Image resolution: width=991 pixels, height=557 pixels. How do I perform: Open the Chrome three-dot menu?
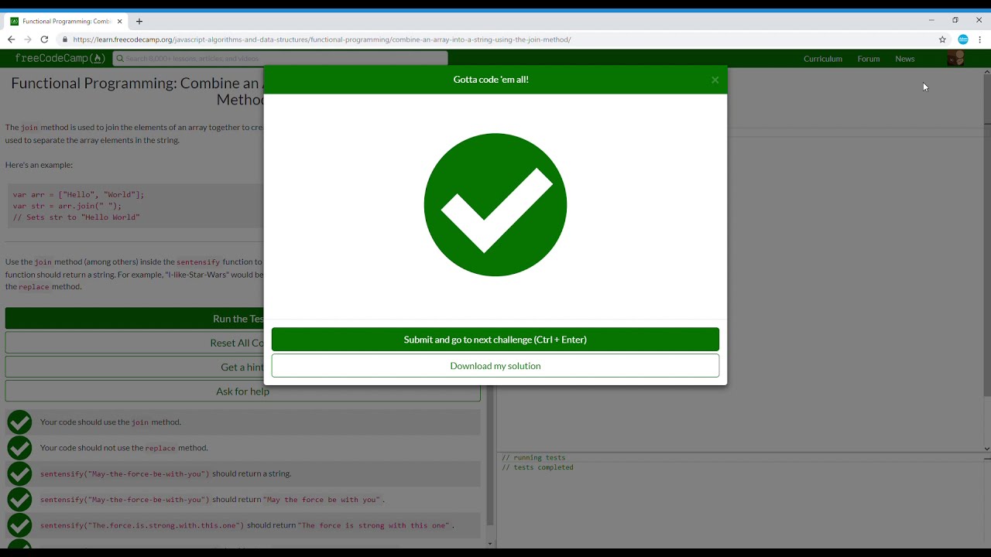pos(980,39)
